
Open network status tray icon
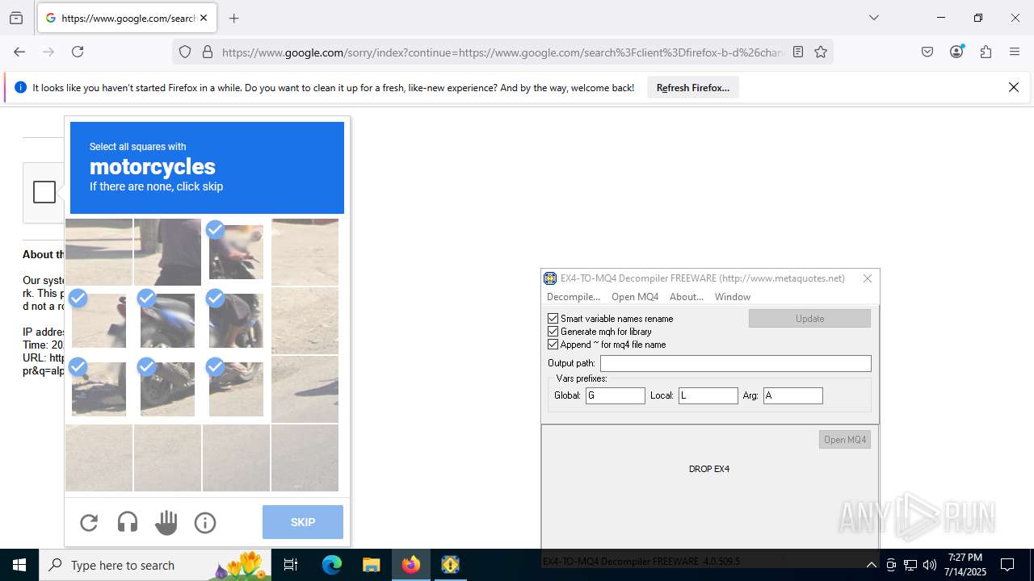click(x=910, y=565)
